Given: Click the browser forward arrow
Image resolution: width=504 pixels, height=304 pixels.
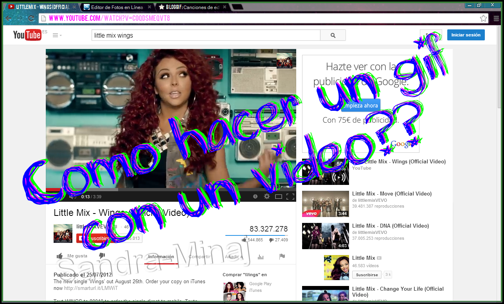Looking at the screenshot, I should click(x=20, y=18).
